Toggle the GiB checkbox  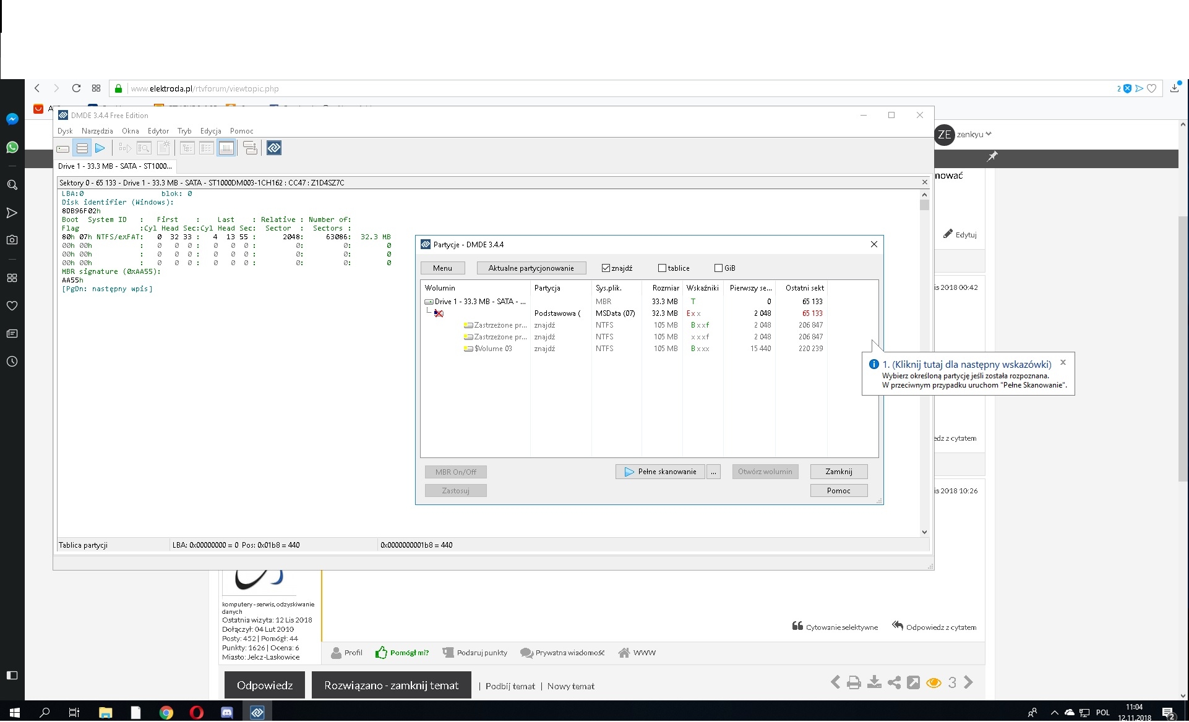[718, 268]
